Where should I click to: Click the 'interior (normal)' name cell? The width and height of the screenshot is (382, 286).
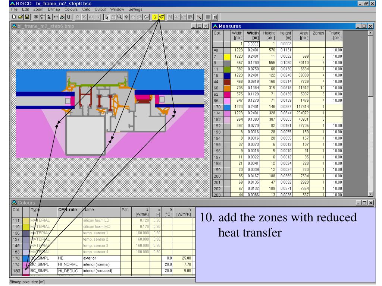pyautogui.click(x=101, y=265)
